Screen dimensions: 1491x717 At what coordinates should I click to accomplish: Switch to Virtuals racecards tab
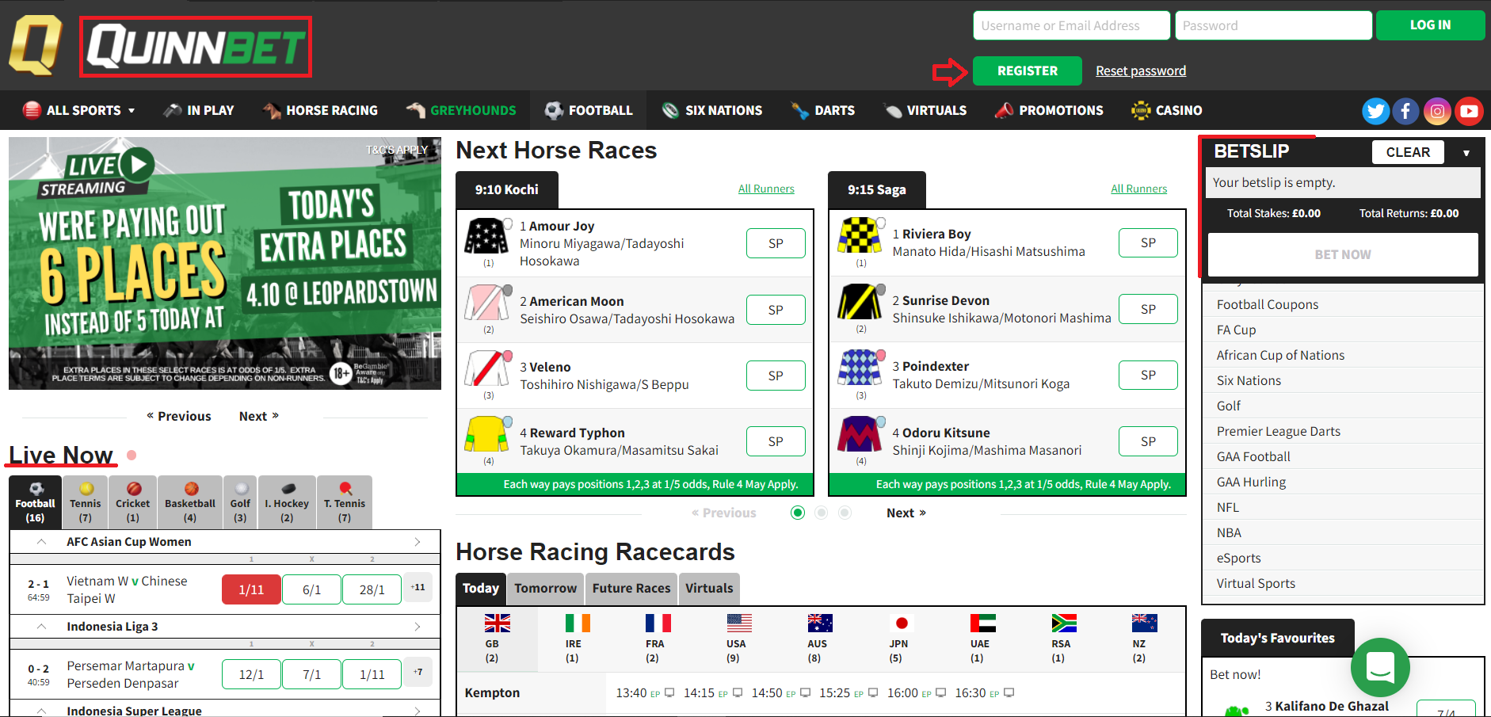709,589
